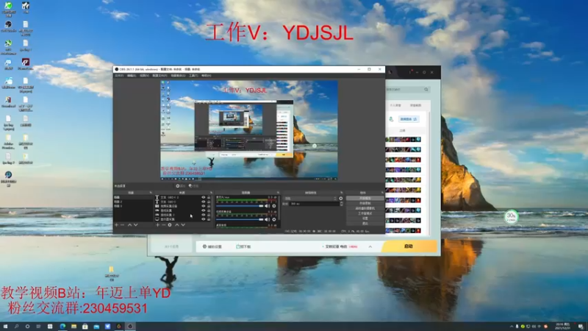This screenshot has height=331, width=588.
Task: Open the Tools (工具) menu in OBS
Action: coord(193,76)
